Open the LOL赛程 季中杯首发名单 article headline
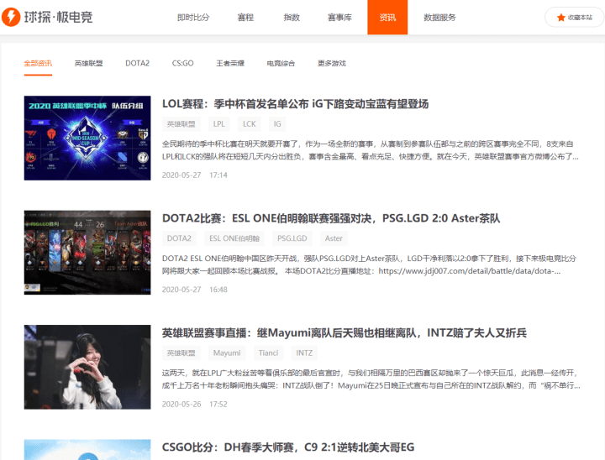Screen dimensions: 605x460 click(x=295, y=104)
